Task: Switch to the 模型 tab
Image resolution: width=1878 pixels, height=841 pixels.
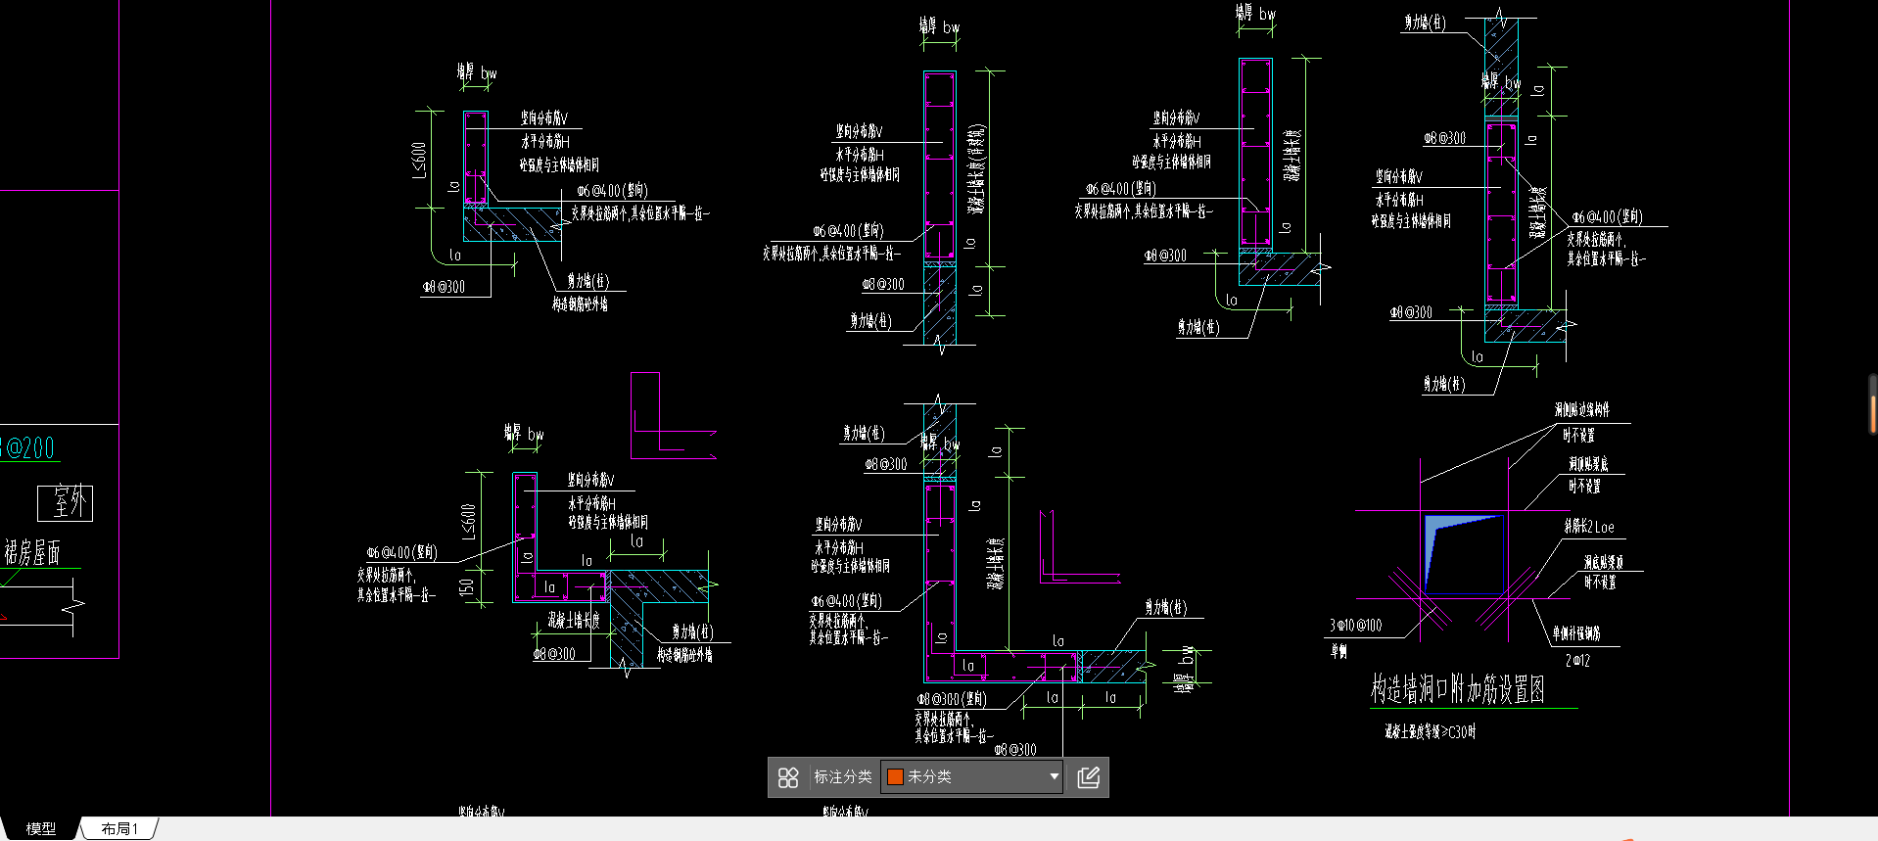Action: tap(40, 828)
